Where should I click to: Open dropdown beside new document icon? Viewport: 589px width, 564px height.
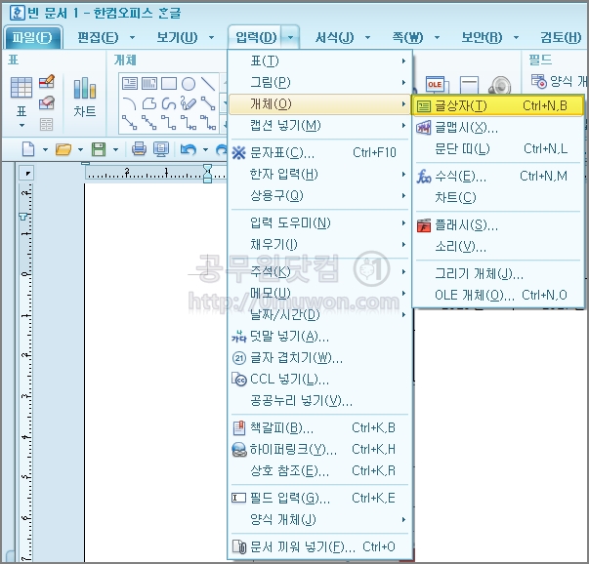[45, 149]
